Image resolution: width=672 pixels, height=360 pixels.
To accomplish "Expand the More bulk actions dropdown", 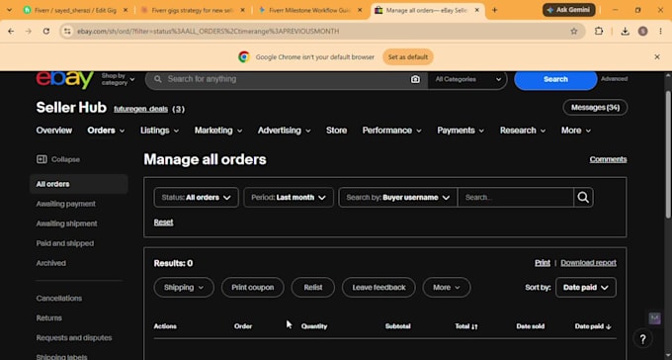I will coord(447,288).
